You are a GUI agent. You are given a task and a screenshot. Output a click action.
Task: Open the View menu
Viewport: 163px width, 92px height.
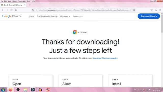(10, 1)
